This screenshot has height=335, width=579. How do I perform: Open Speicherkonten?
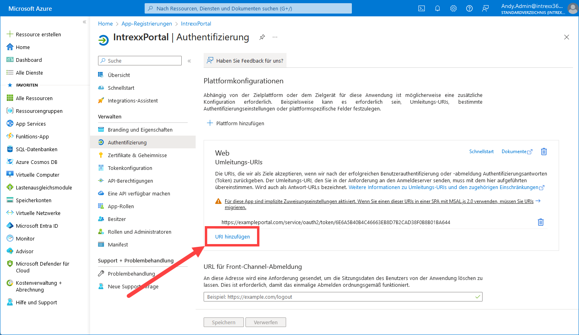[29, 200]
